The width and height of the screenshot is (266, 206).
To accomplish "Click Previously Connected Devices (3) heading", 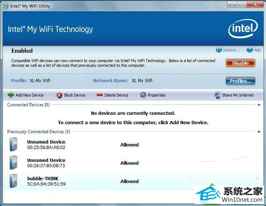I will tap(38, 132).
